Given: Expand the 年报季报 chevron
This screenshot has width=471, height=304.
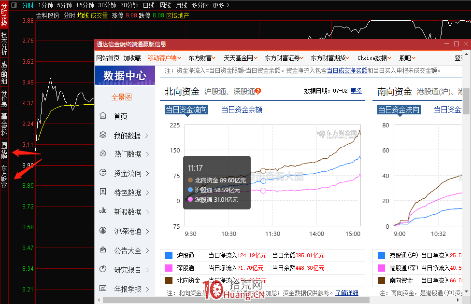Looking at the screenshot, I should (147, 289).
